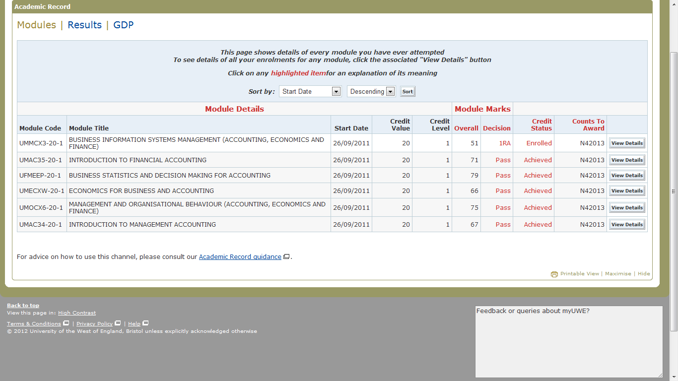Click into the myUWE feedback text box
The image size is (678, 381).
[568, 342]
